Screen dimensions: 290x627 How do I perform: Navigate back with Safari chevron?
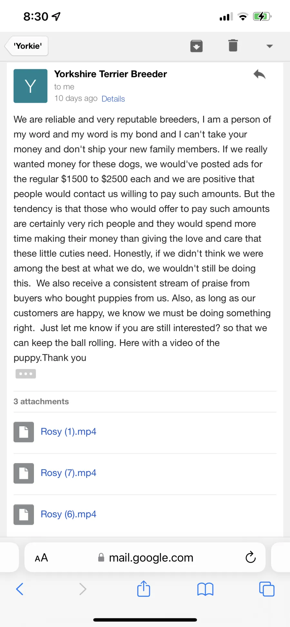point(20,589)
